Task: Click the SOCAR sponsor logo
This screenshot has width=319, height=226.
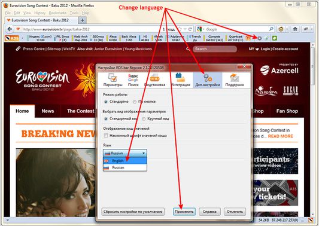Action: coord(291,91)
